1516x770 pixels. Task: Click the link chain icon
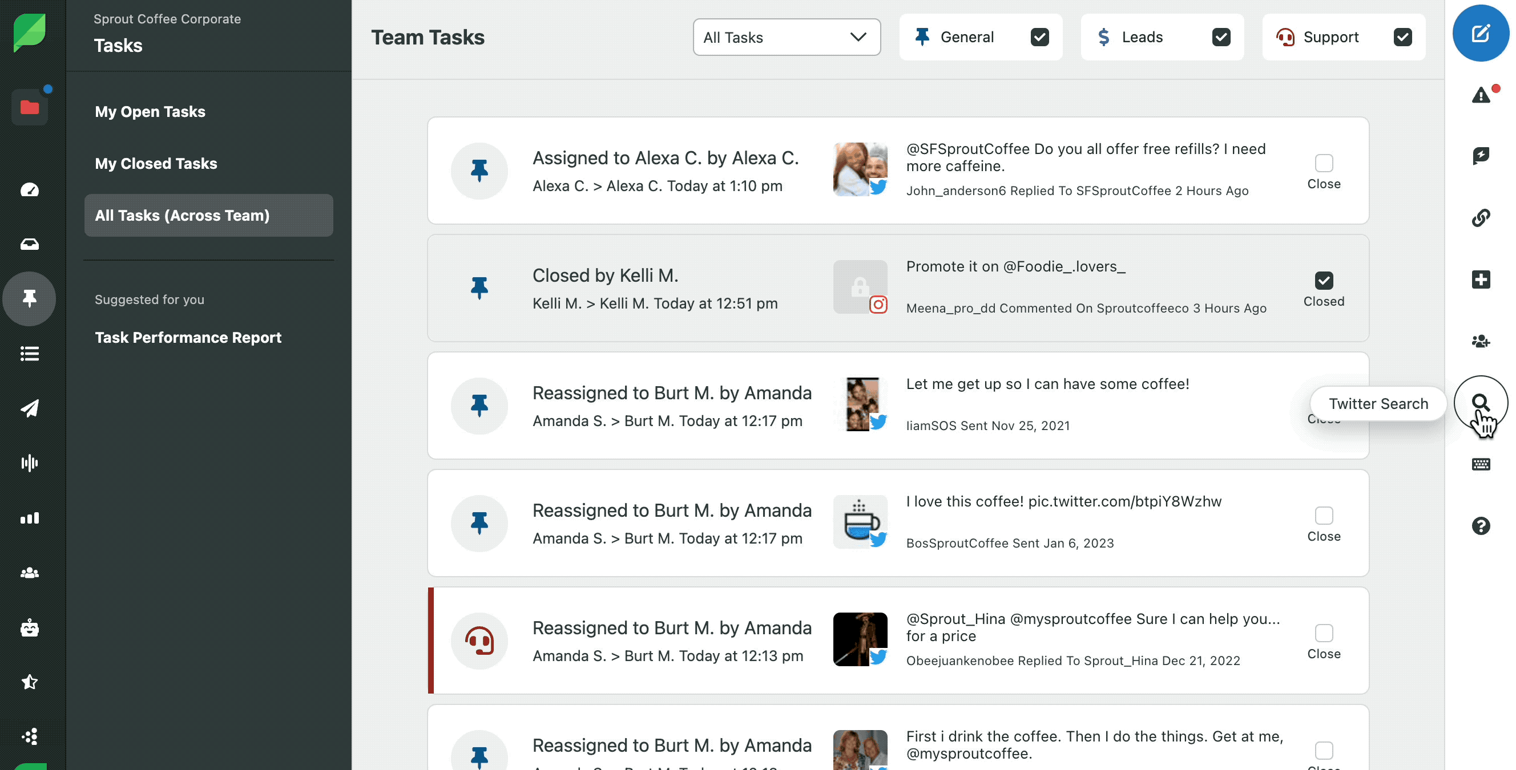click(x=1481, y=218)
